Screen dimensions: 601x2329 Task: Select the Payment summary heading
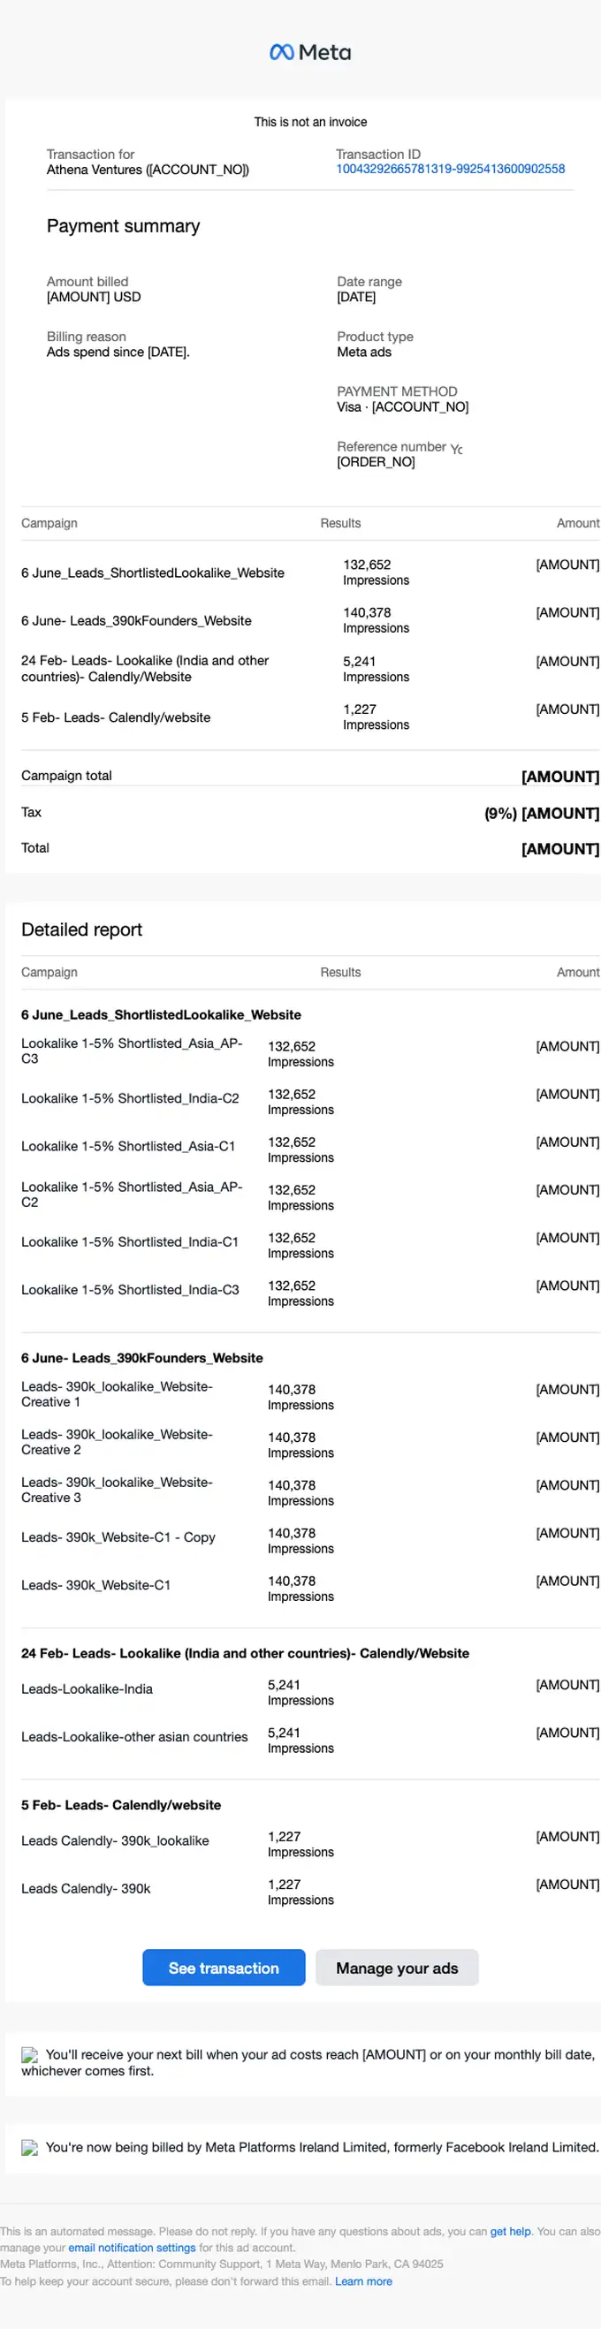coord(123,226)
